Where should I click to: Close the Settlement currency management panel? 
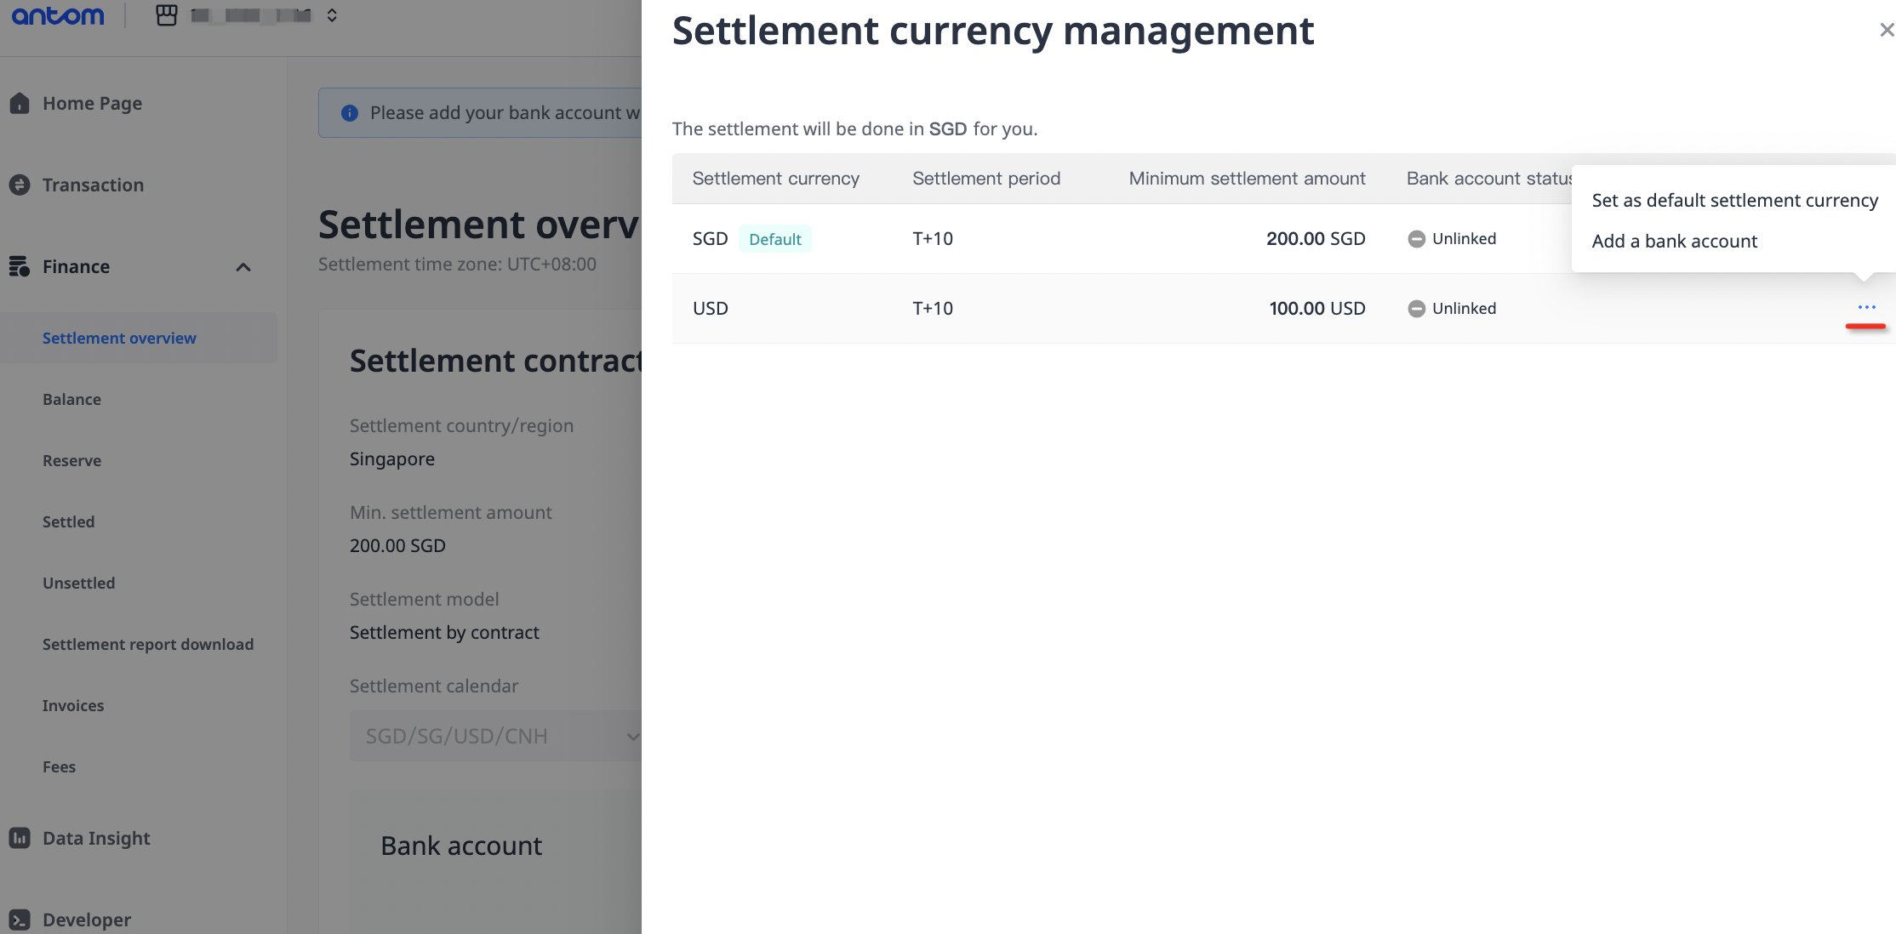coord(1887,31)
